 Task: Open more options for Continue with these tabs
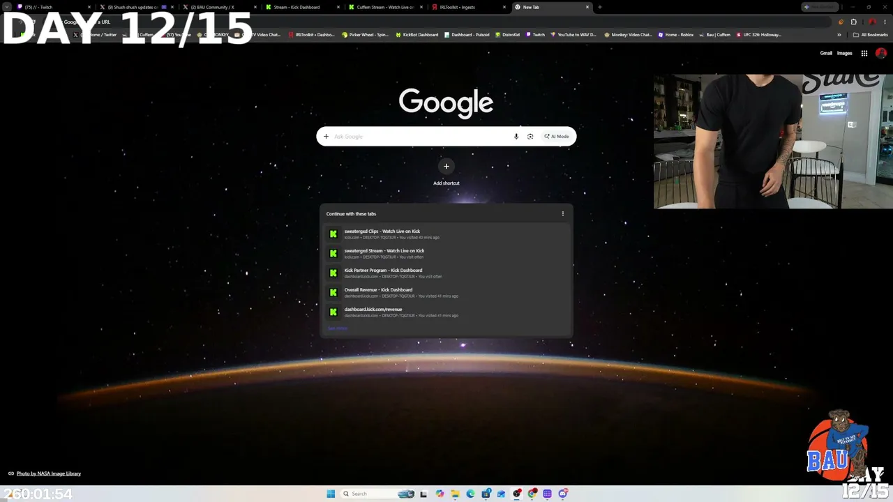click(563, 214)
